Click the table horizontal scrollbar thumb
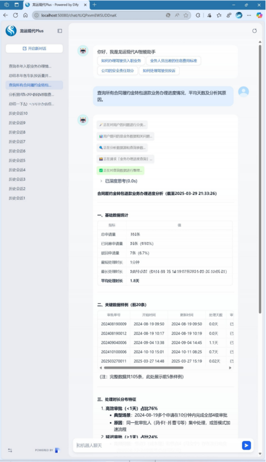The height and width of the screenshot is (462, 266). point(143,368)
